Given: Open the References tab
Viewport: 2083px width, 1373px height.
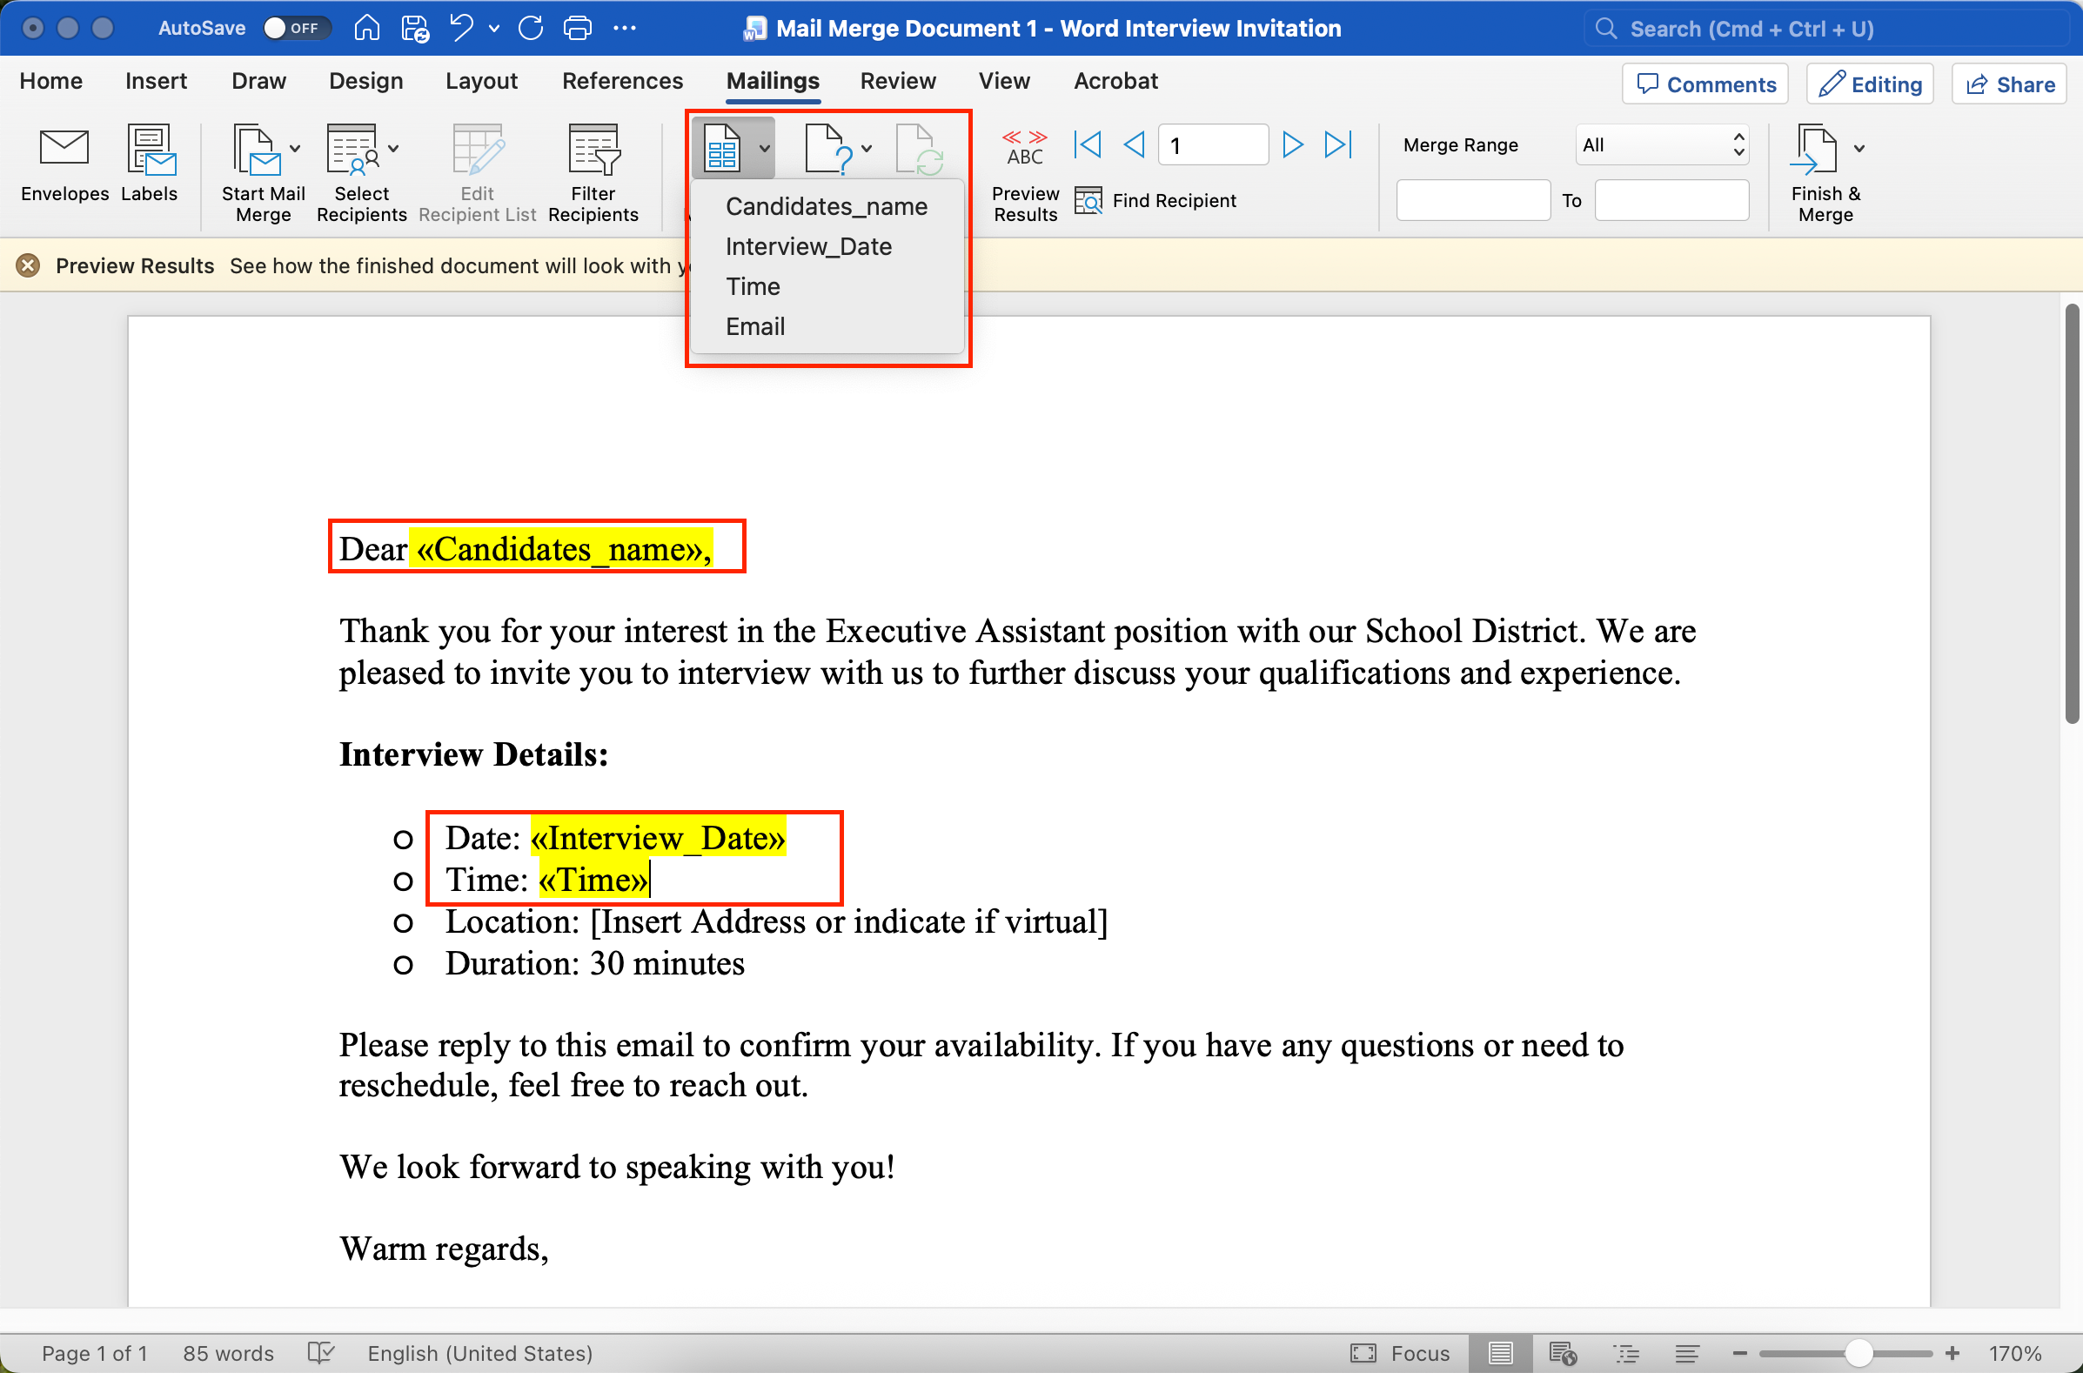Looking at the screenshot, I should pos(621,82).
